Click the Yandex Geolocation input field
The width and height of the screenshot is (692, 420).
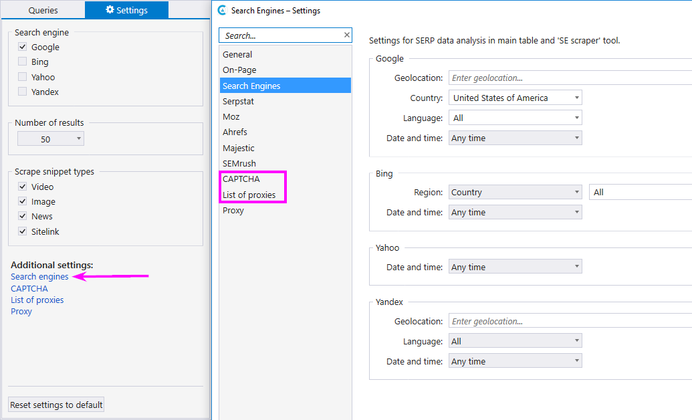pos(570,321)
